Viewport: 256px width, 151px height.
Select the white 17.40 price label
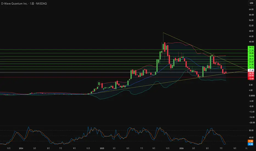(251, 70)
